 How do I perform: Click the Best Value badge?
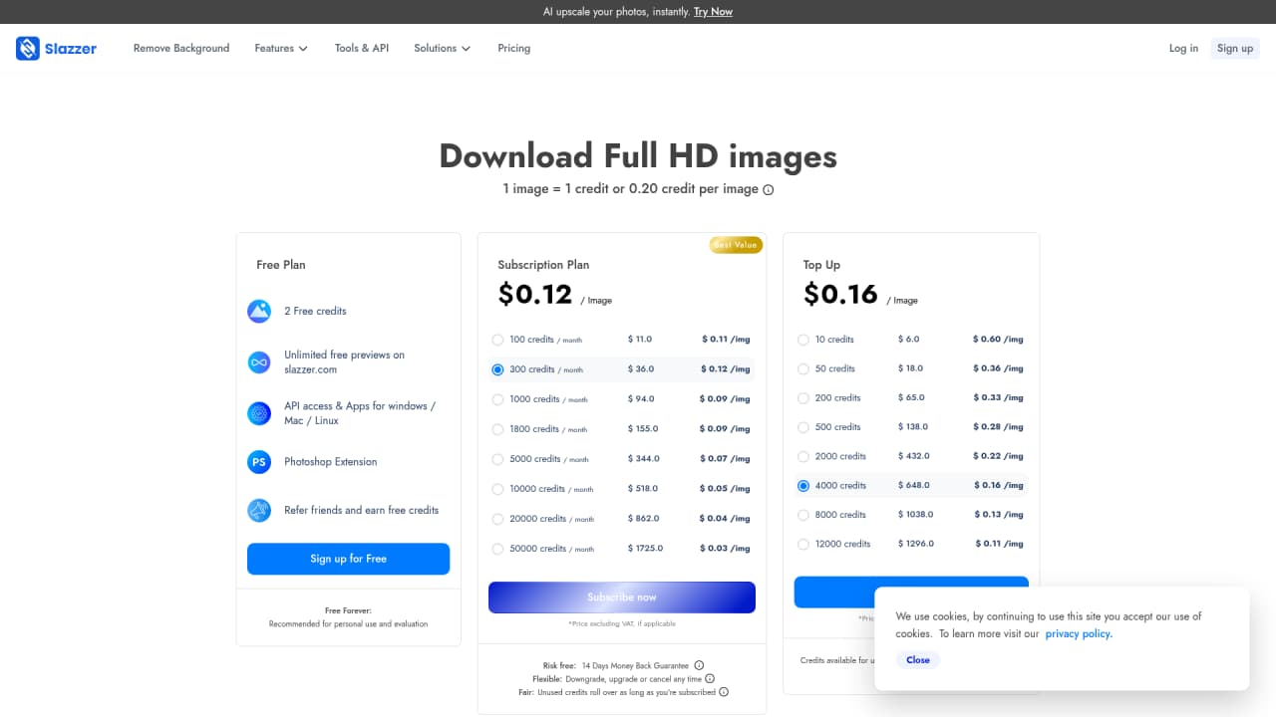click(736, 245)
